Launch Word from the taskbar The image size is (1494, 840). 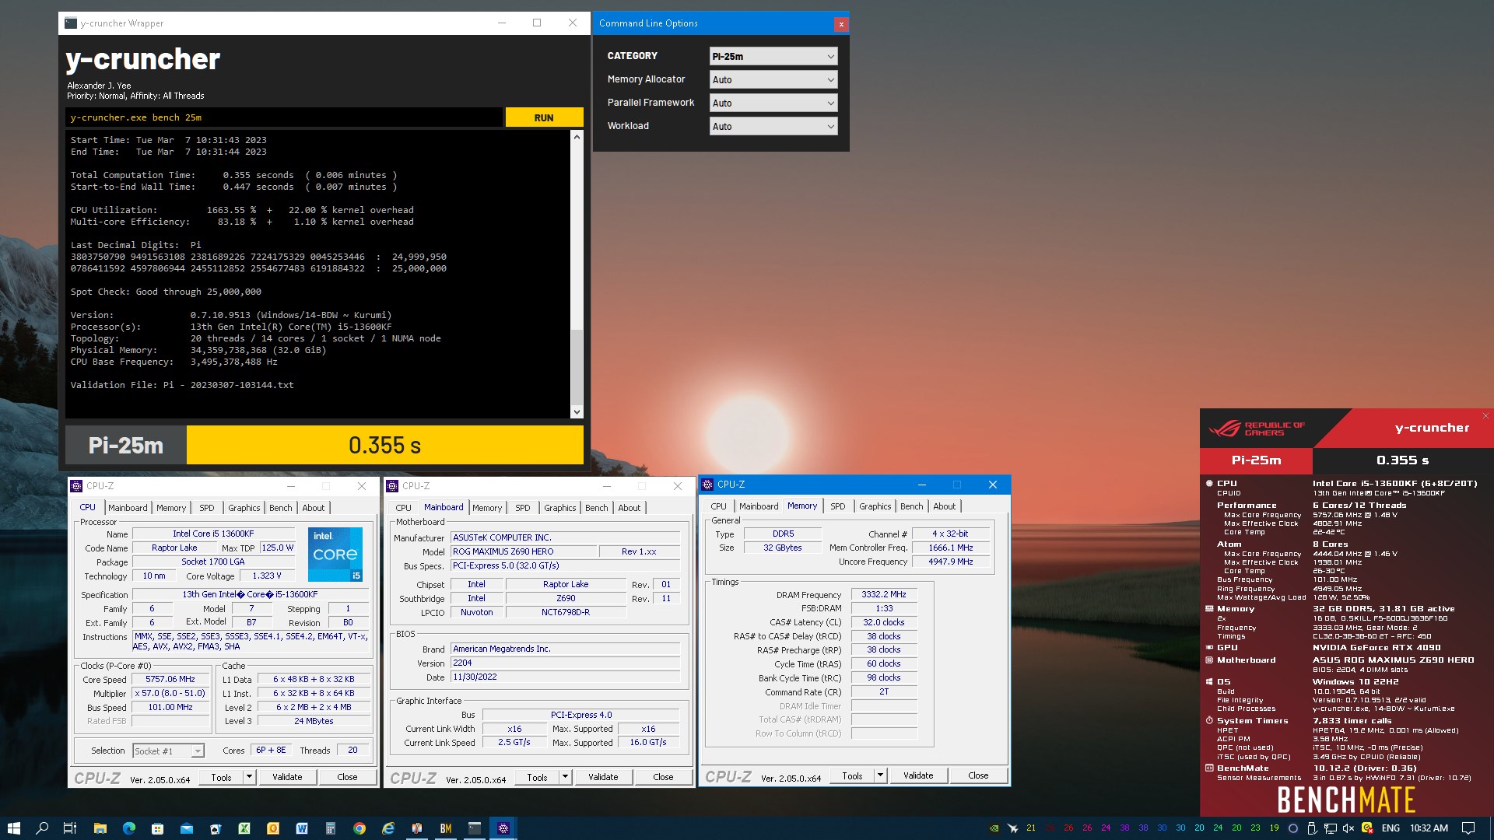pos(301,828)
